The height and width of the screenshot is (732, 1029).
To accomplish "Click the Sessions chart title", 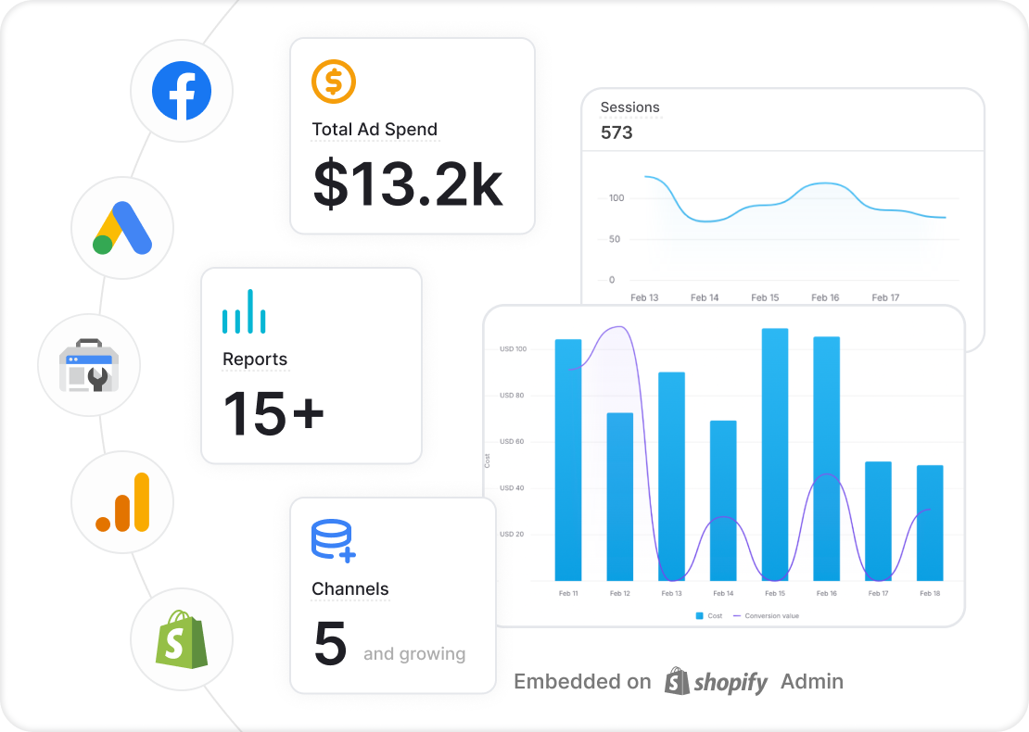I will (630, 107).
